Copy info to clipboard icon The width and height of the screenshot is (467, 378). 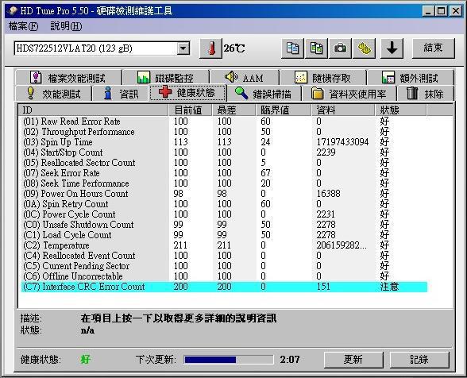(292, 48)
